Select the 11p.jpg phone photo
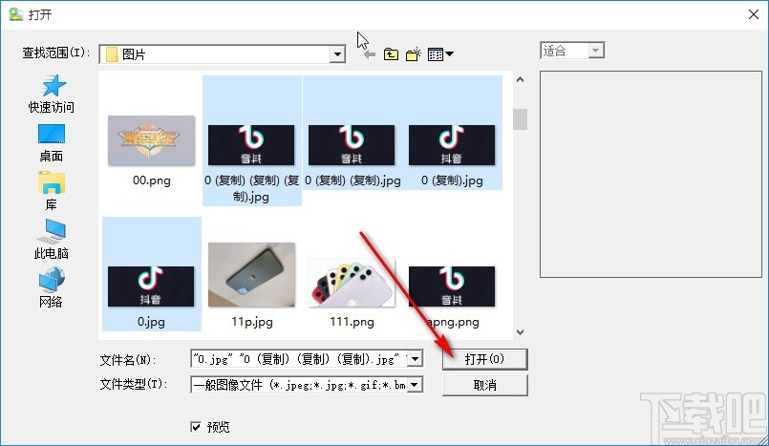 251,274
